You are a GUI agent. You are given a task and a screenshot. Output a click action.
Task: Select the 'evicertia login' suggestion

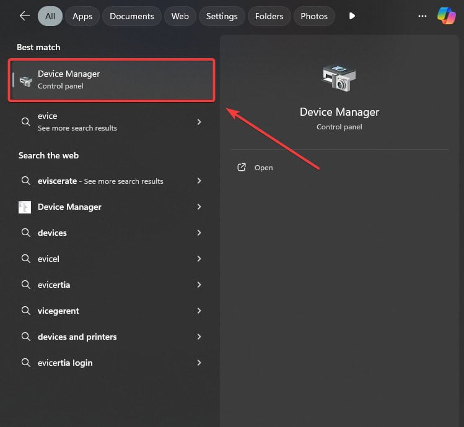(112, 363)
